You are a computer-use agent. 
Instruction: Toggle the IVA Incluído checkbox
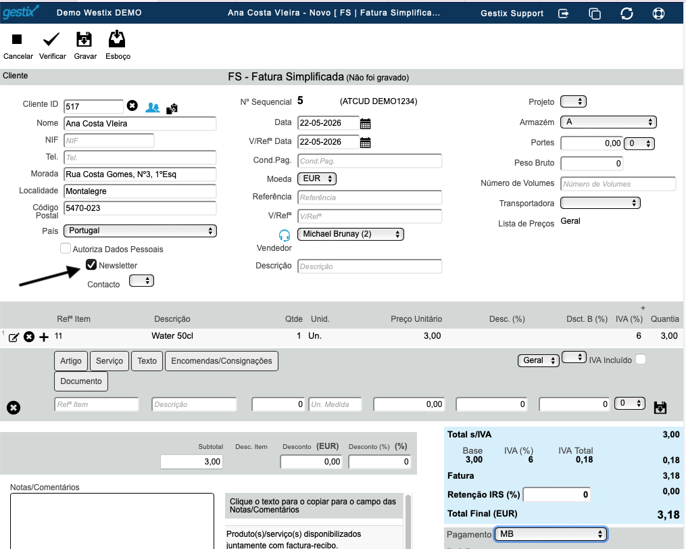click(641, 360)
